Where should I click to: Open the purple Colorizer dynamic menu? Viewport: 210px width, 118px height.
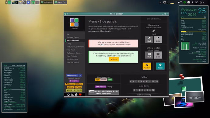coord(74,81)
